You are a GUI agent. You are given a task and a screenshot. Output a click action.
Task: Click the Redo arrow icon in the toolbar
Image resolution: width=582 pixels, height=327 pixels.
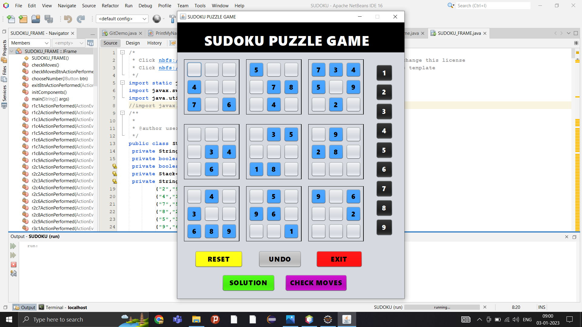(x=81, y=19)
